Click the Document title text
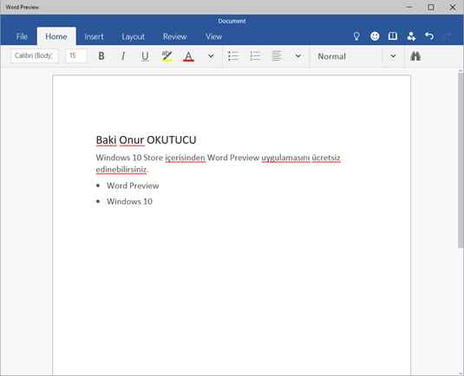The height and width of the screenshot is (376, 464). point(232,22)
